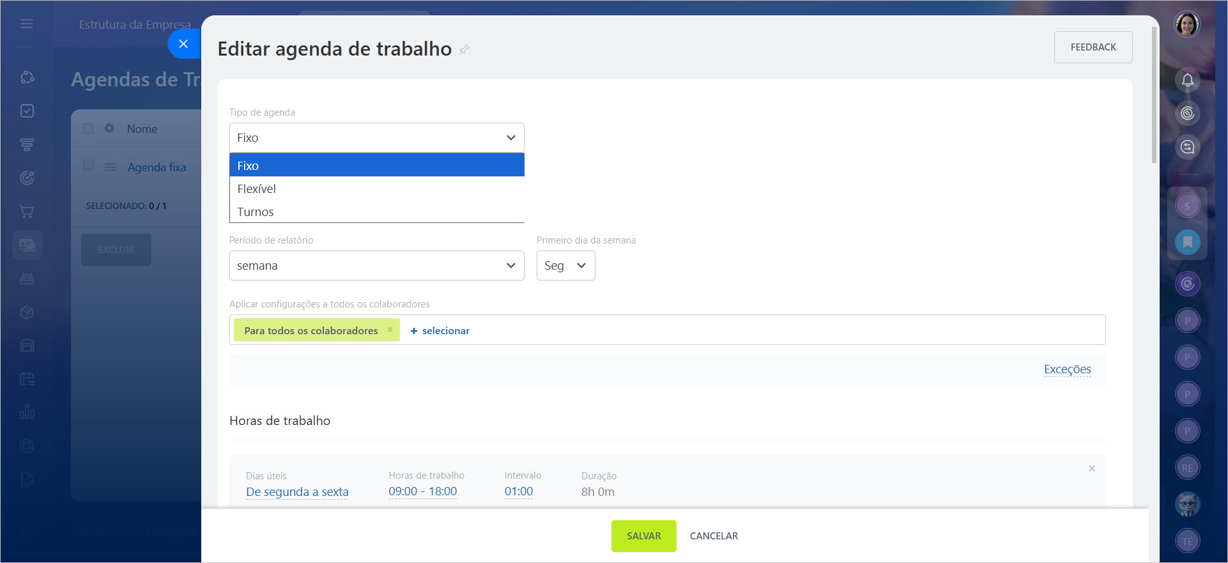This screenshot has width=1228, height=563.
Task: Toggle the Agenda fixa row checkbox
Action: (x=88, y=165)
